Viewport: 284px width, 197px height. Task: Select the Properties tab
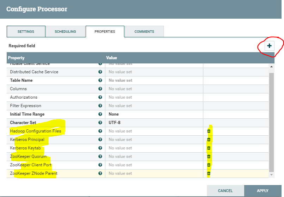(105, 31)
